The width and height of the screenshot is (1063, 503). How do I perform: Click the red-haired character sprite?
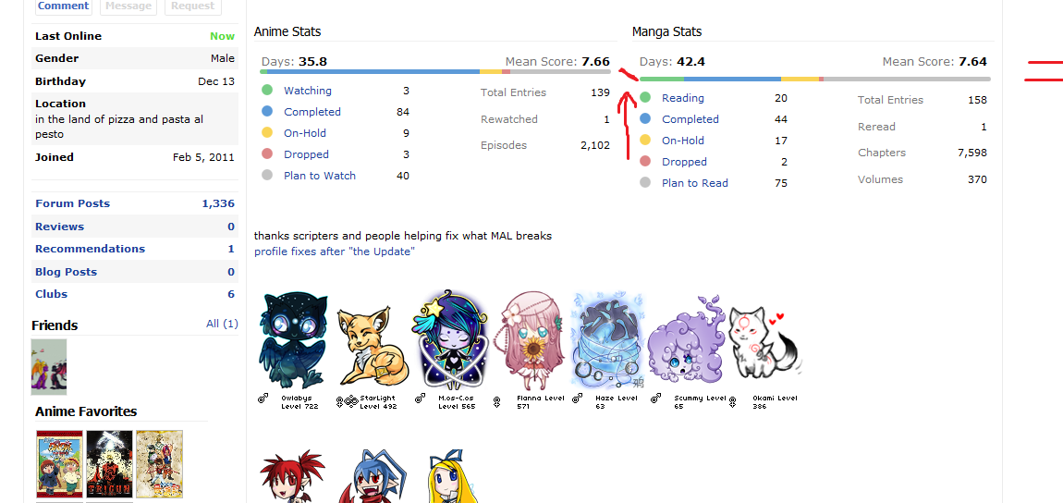pyautogui.click(x=293, y=476)
